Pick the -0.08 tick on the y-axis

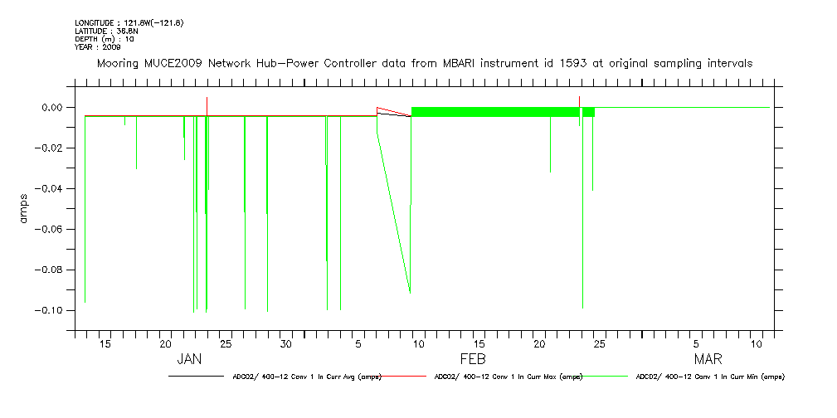pyautogui.click(x=49, y=270)
